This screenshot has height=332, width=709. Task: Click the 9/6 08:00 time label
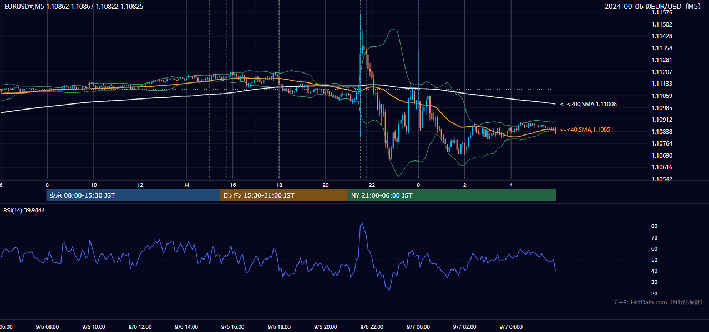(47, 327)
